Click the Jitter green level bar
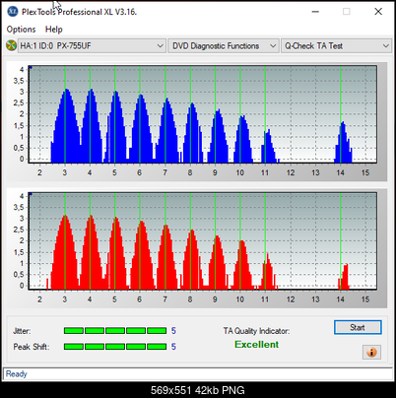Screen dimensions: 396x398 [115, 330]
